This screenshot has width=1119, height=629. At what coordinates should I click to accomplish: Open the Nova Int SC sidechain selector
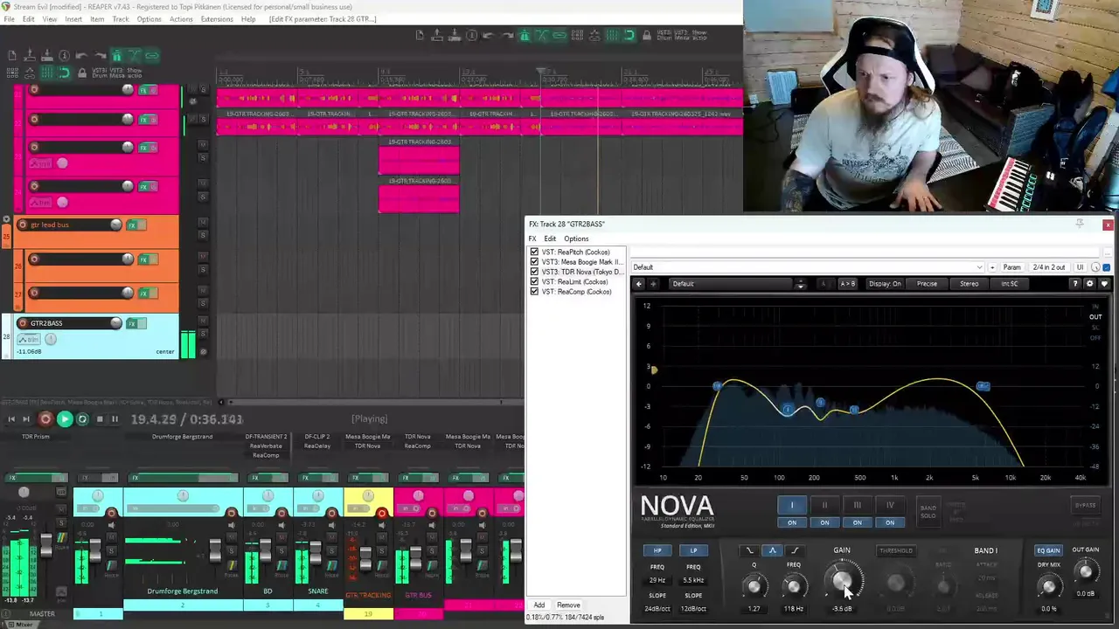point(1010,284)
